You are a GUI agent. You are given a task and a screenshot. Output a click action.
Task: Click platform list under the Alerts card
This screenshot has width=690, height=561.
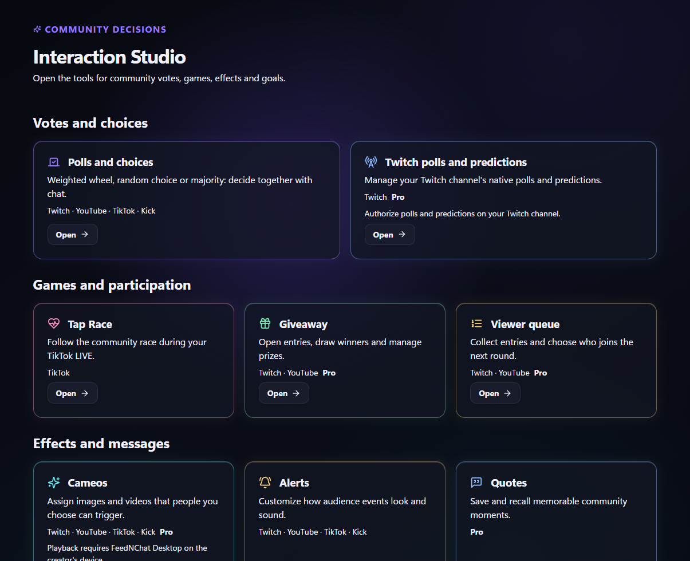pos(313,532)
